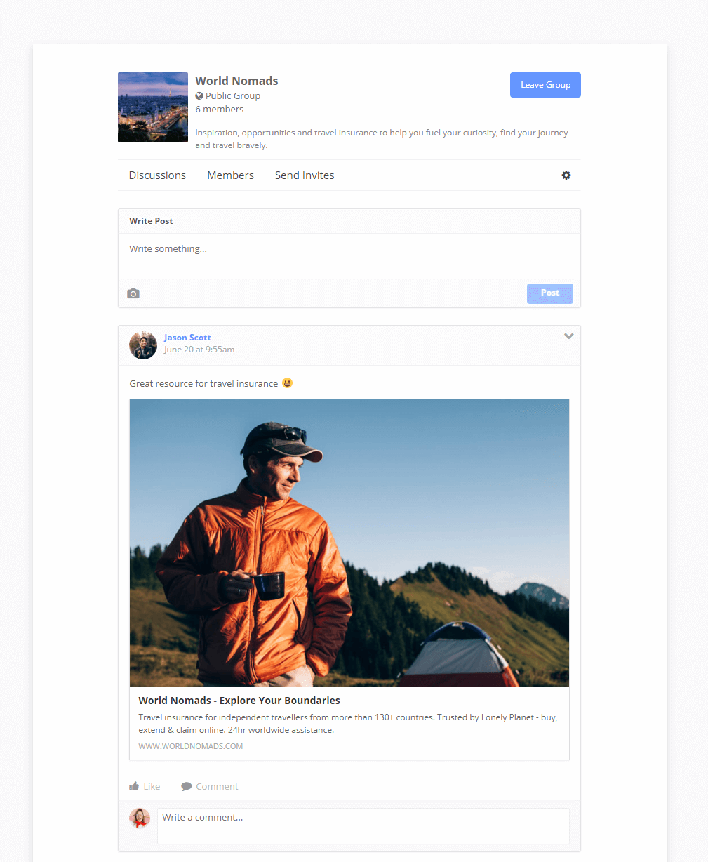Screen dimensions: 708x862
Task: Click the camera icon to attach photo
Action: click(133, 293)
